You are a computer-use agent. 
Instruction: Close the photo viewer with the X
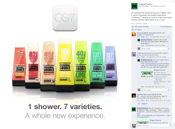[x=173, y=1]
